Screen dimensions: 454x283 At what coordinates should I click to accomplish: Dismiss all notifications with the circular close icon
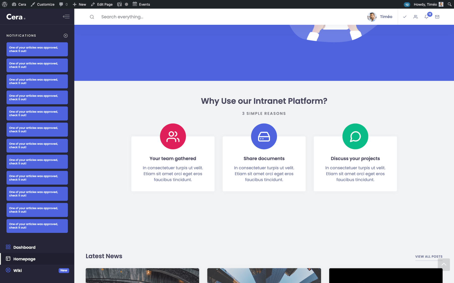[66, 35]
